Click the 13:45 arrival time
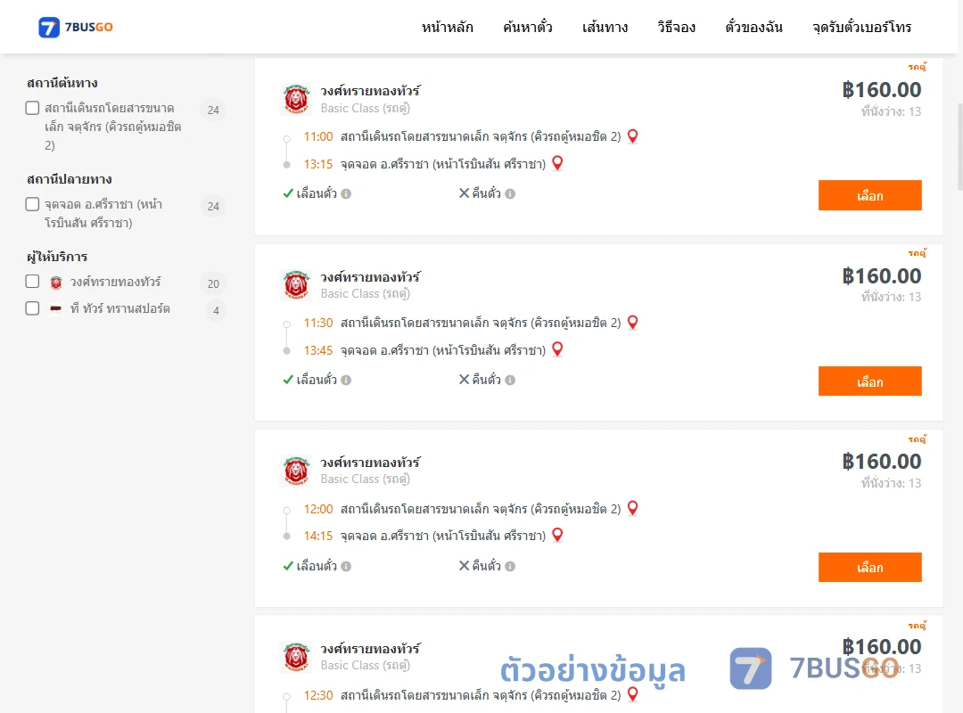Screen dimensions: 963x713 coord(318,350)
